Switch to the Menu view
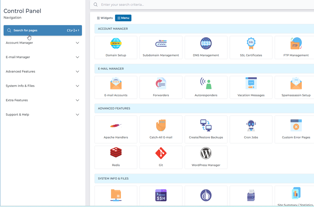The image size is (314, 207). [x=123, y=17]
